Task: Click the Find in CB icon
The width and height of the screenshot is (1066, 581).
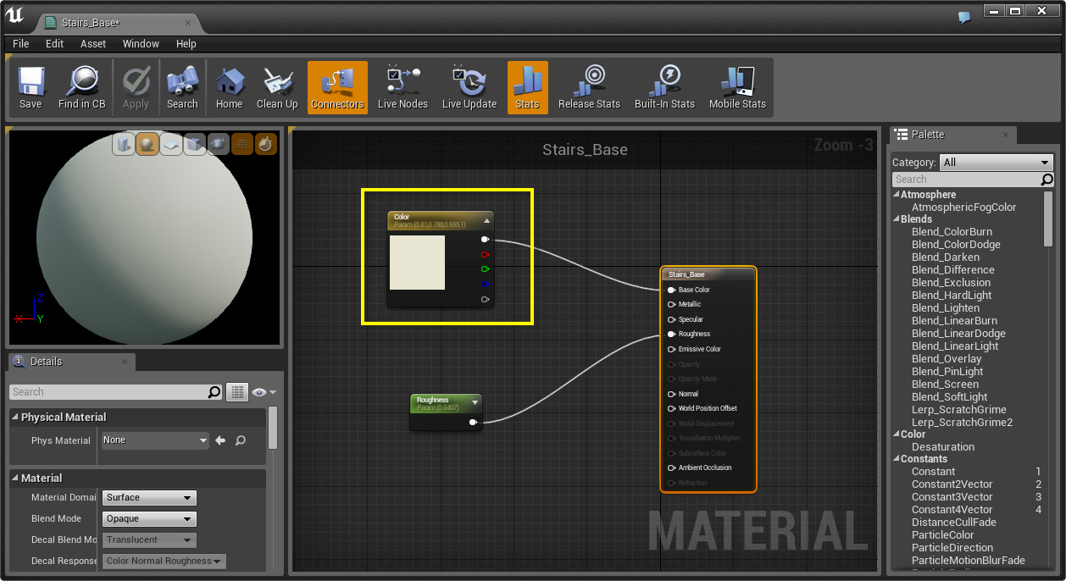Action: (x=81, y=85)
